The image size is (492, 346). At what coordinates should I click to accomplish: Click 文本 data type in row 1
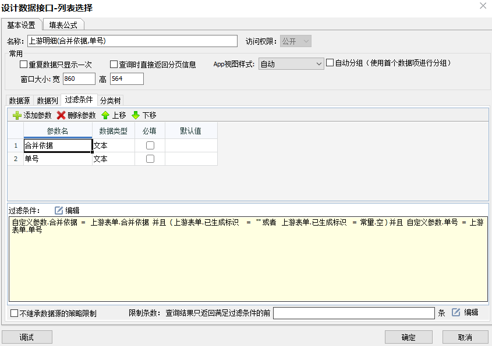pos(114,145)
